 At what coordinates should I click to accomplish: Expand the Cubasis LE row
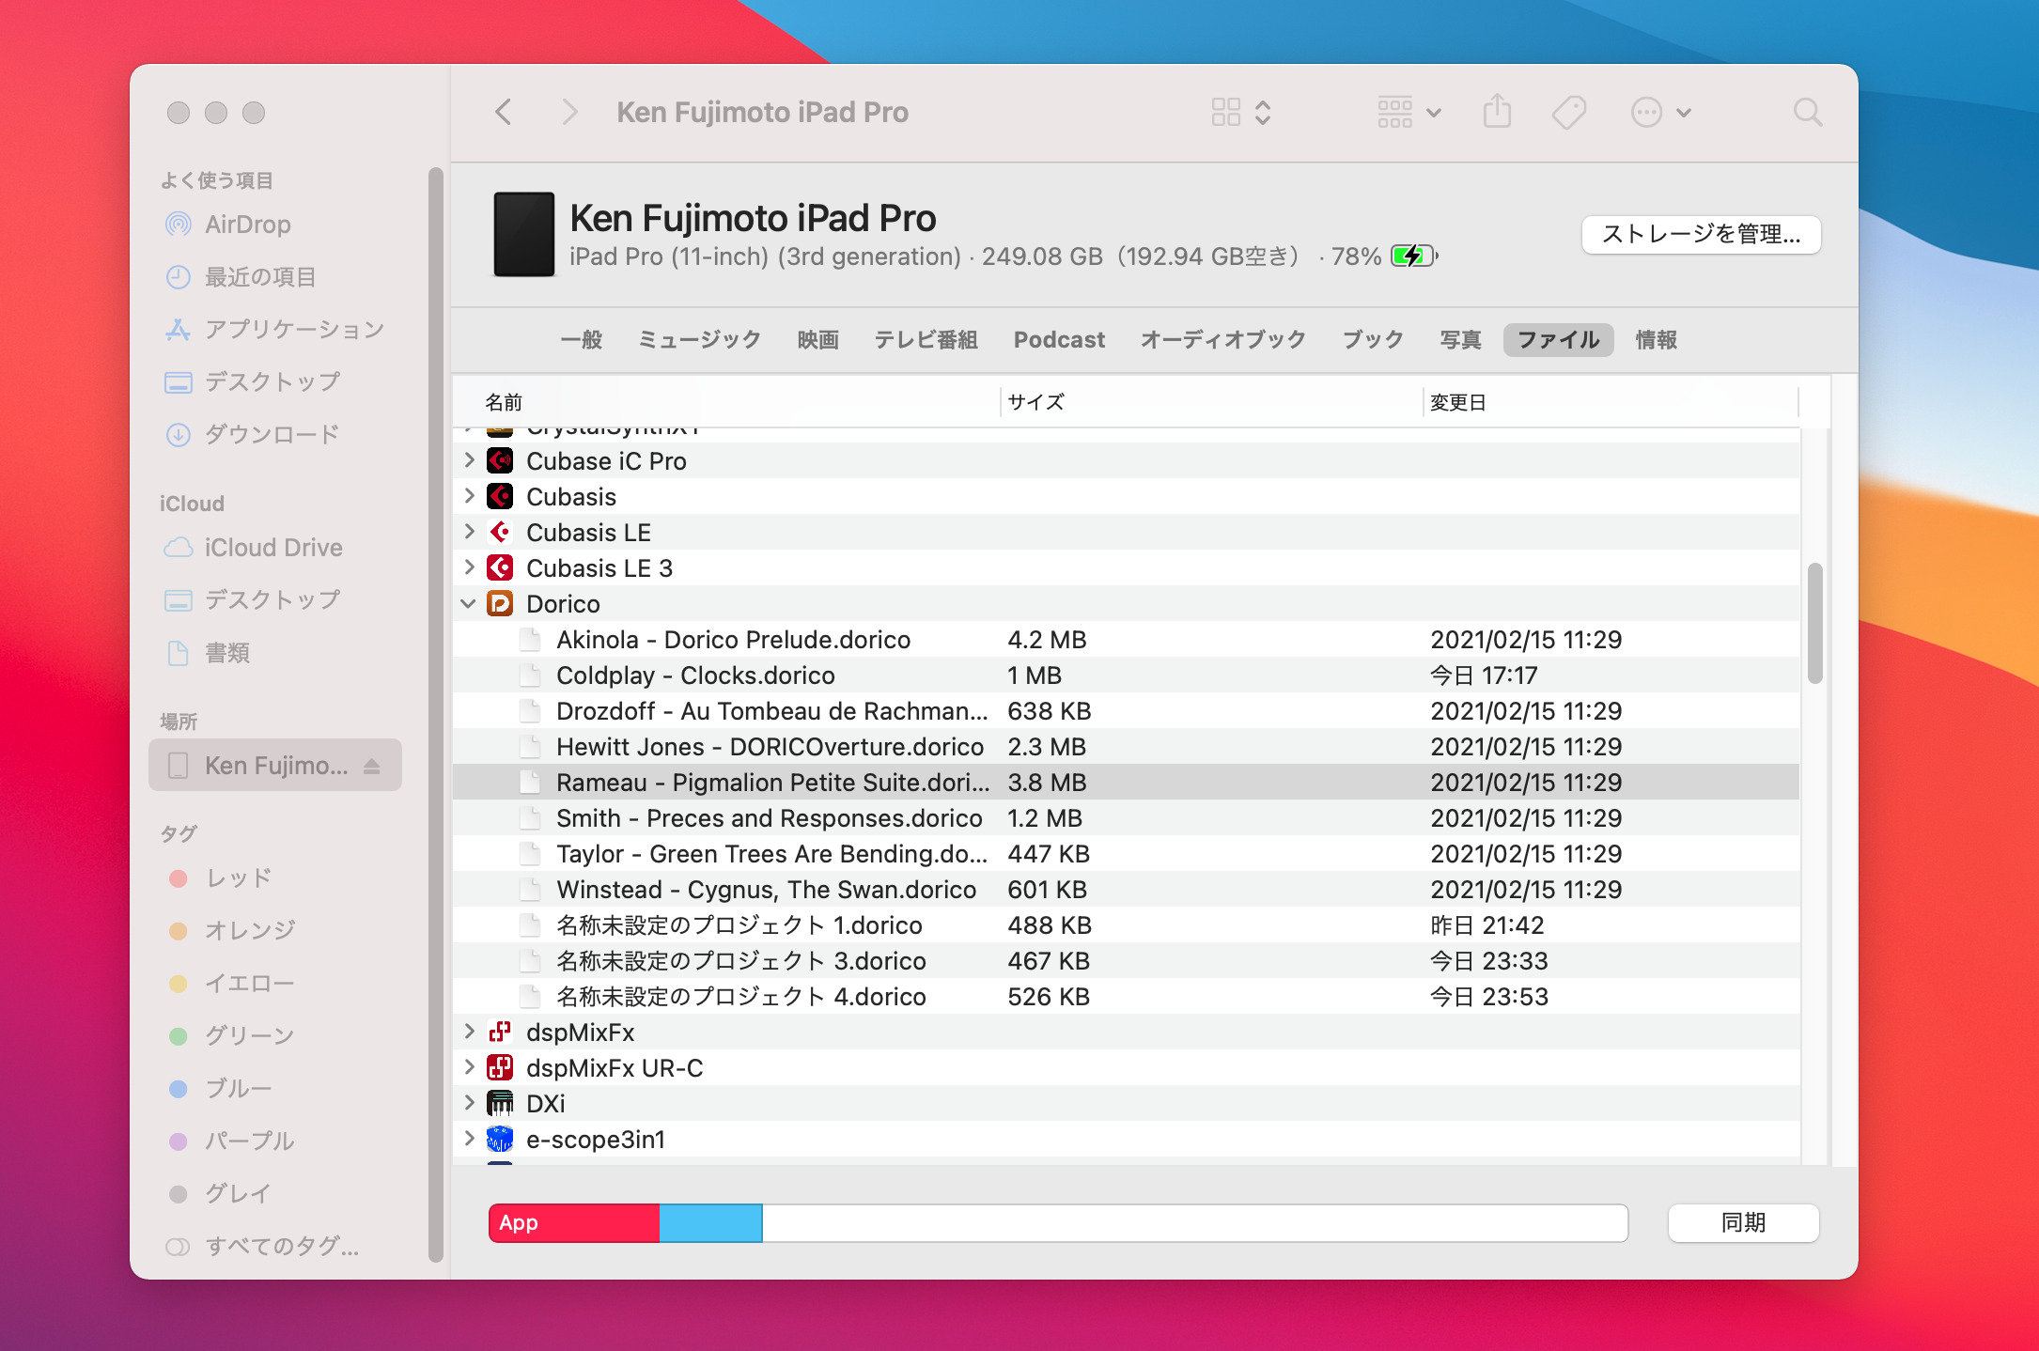pos(469,532)
